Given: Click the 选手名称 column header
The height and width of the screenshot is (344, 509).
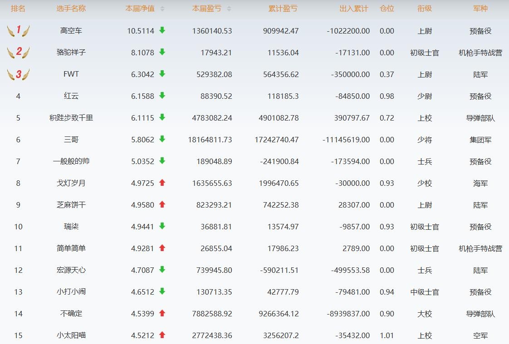Looking at the screenshot, I should point(71,9).
